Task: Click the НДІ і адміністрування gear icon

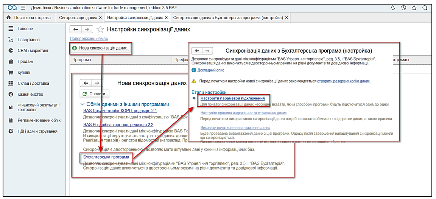Action: click(x=11, y=131)
